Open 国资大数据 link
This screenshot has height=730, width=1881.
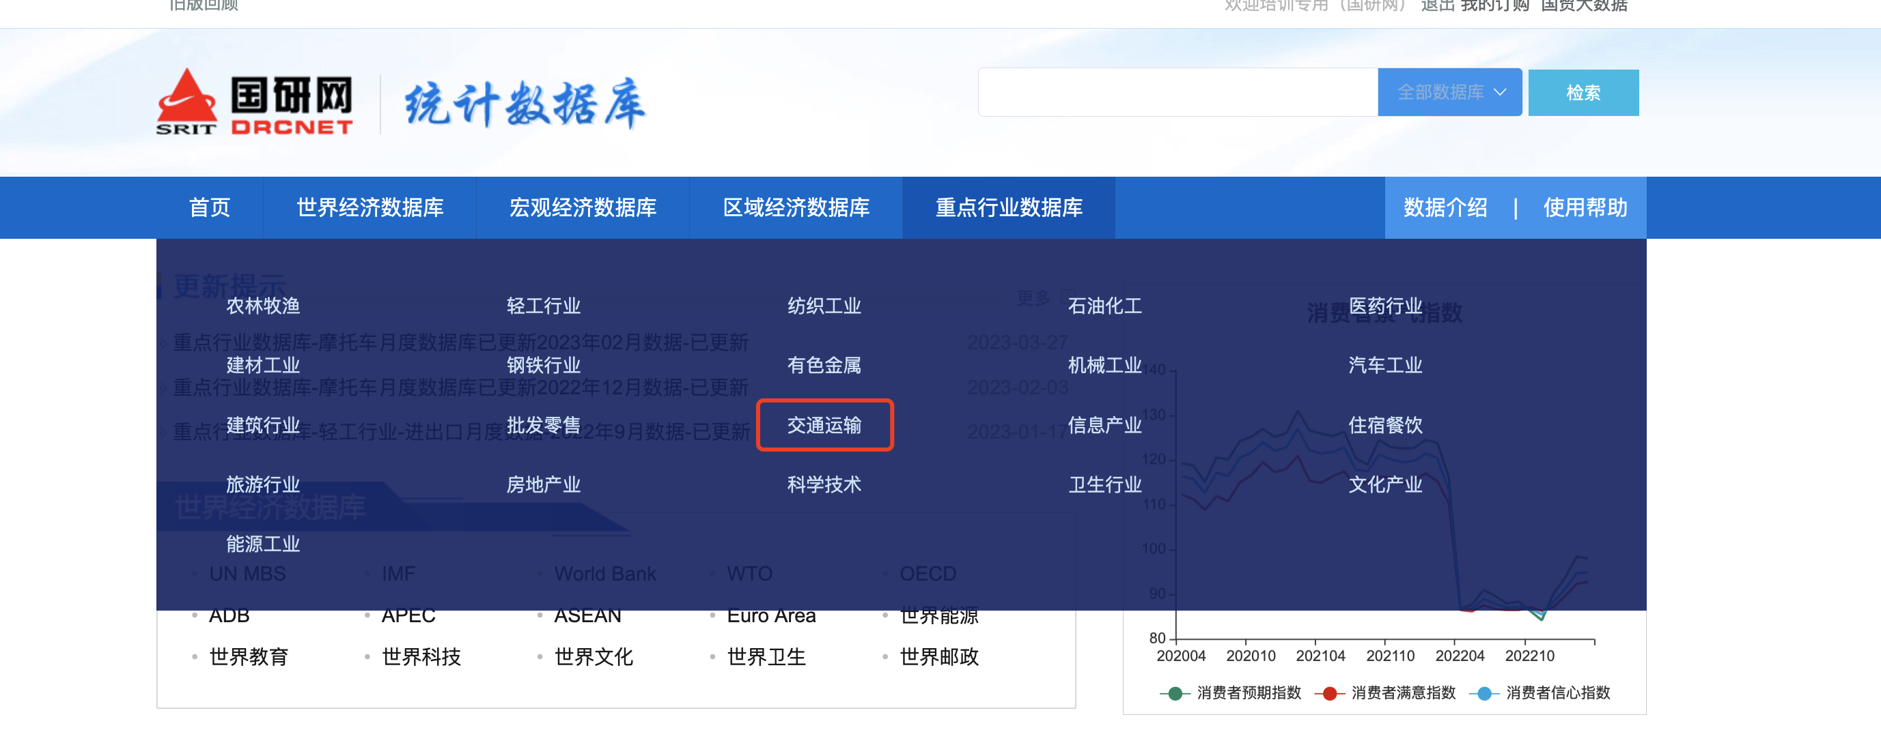(x=1584, y=6)
